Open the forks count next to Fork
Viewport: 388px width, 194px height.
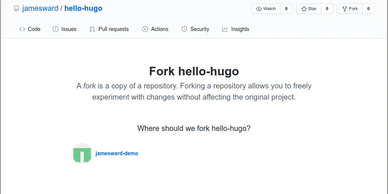point(369,9)
